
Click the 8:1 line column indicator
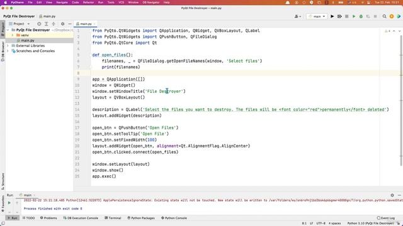[x=304, y=223]
